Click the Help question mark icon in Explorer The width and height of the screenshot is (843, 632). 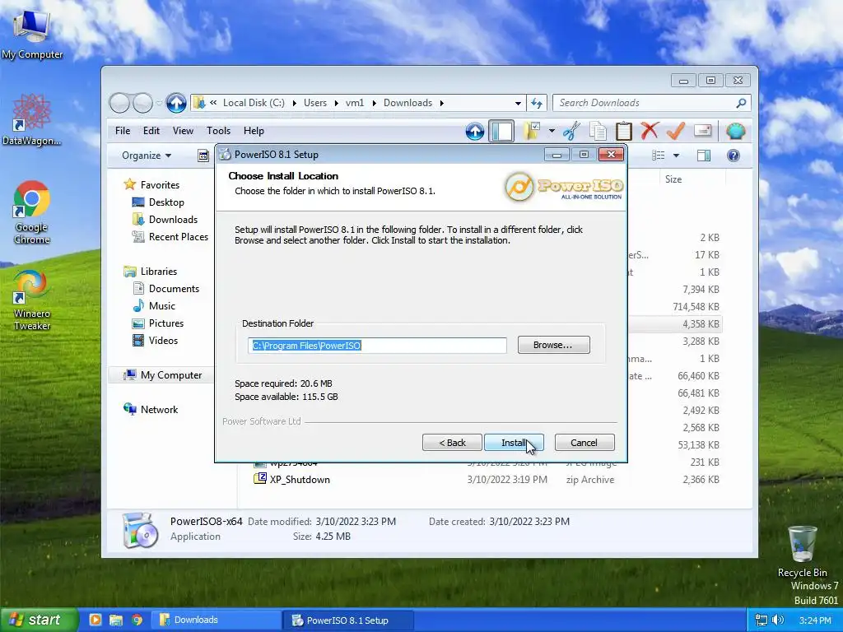(734, 156)
